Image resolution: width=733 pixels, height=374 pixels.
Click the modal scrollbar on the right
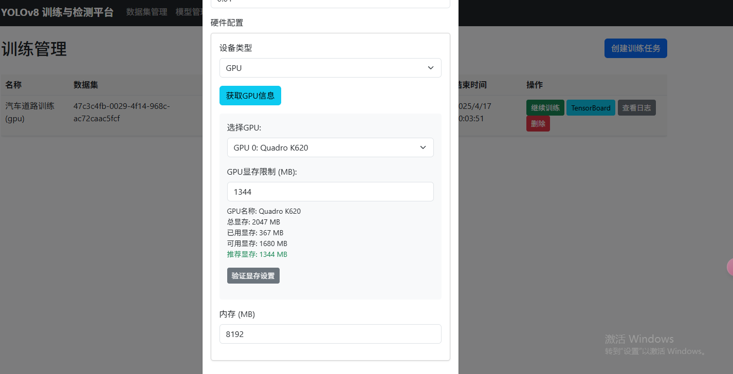pyautogui.click(x=455, y=154)
